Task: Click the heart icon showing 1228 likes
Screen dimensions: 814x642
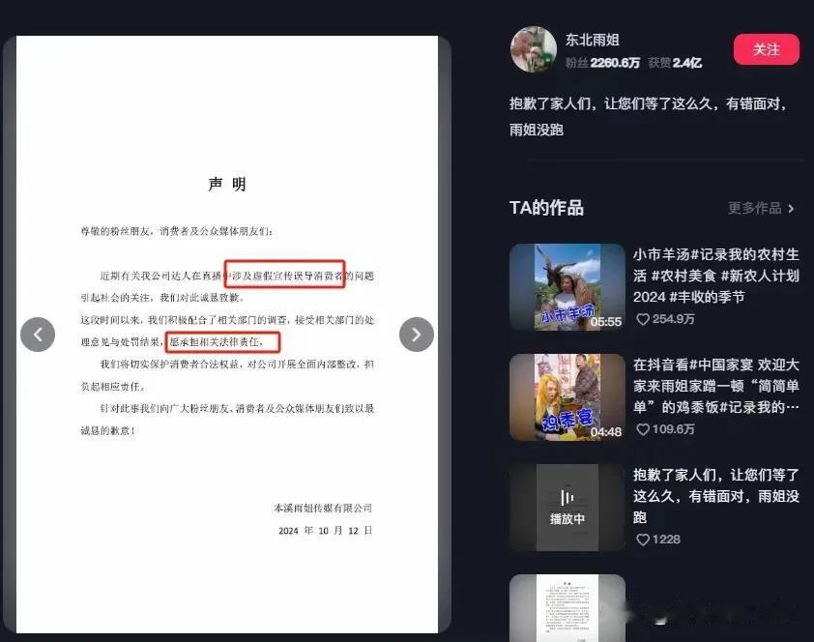Action: [643, 540]
